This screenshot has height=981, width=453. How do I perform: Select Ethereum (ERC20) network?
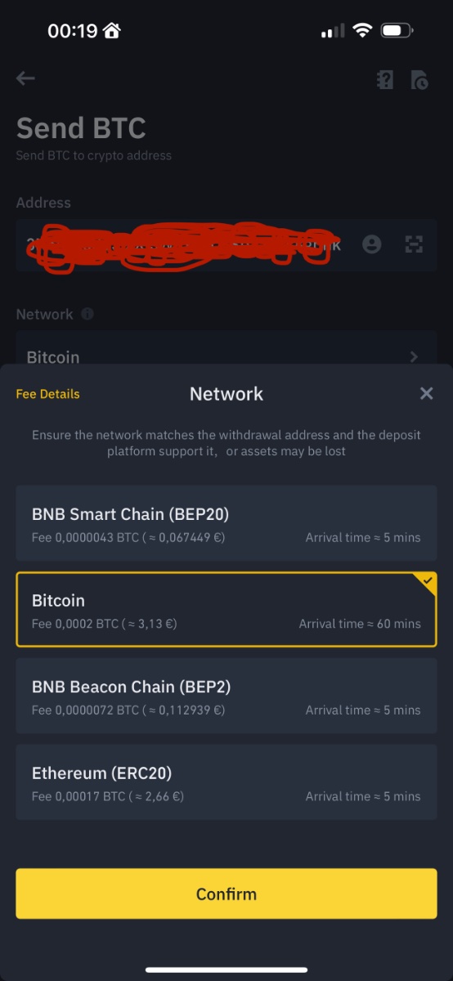[x=226, y=782]
